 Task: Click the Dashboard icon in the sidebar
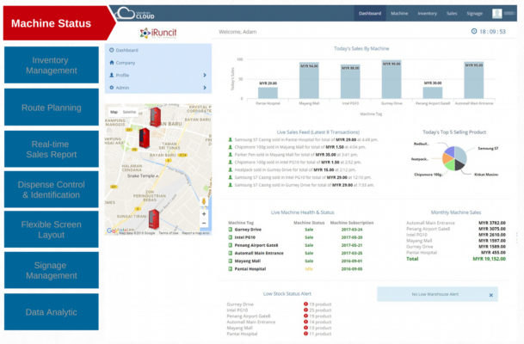pos(112,50)
